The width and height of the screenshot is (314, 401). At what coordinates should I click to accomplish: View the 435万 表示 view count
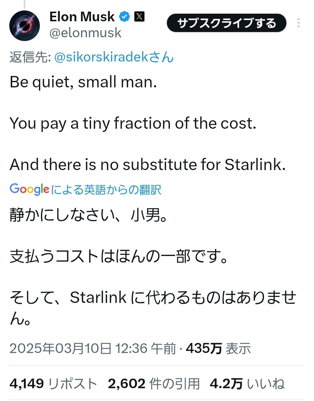[218, 348]
